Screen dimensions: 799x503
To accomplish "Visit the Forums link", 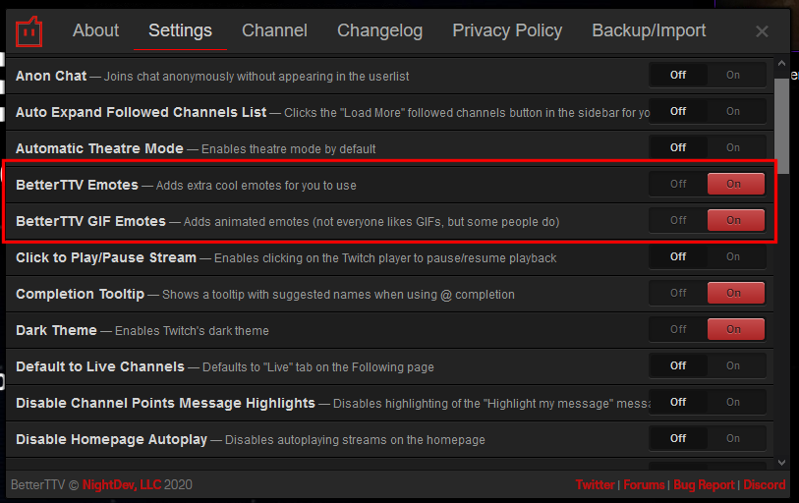I will 644,484.
